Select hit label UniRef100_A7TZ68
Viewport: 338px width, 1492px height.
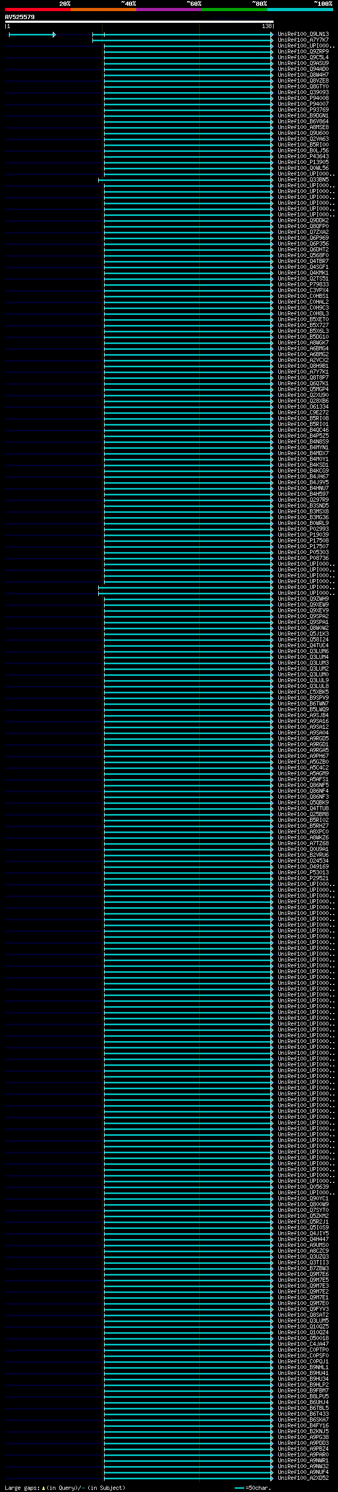pyautogui.click(x=303, y=843)
